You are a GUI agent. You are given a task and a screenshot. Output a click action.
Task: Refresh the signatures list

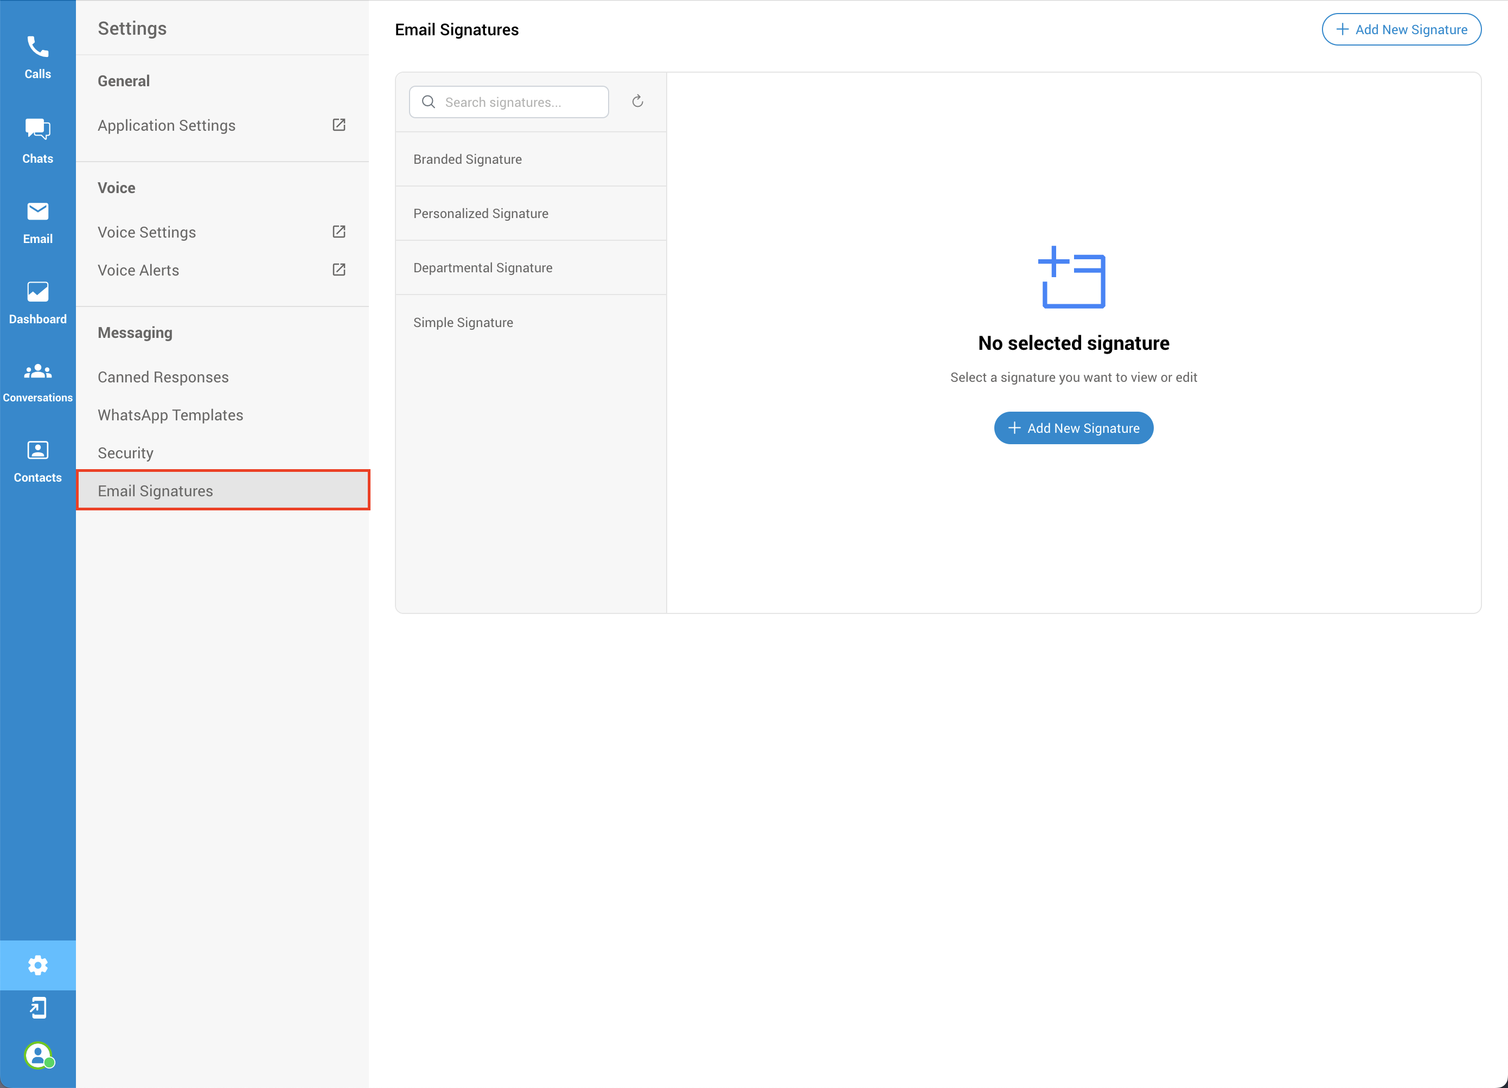click(637, 101)
